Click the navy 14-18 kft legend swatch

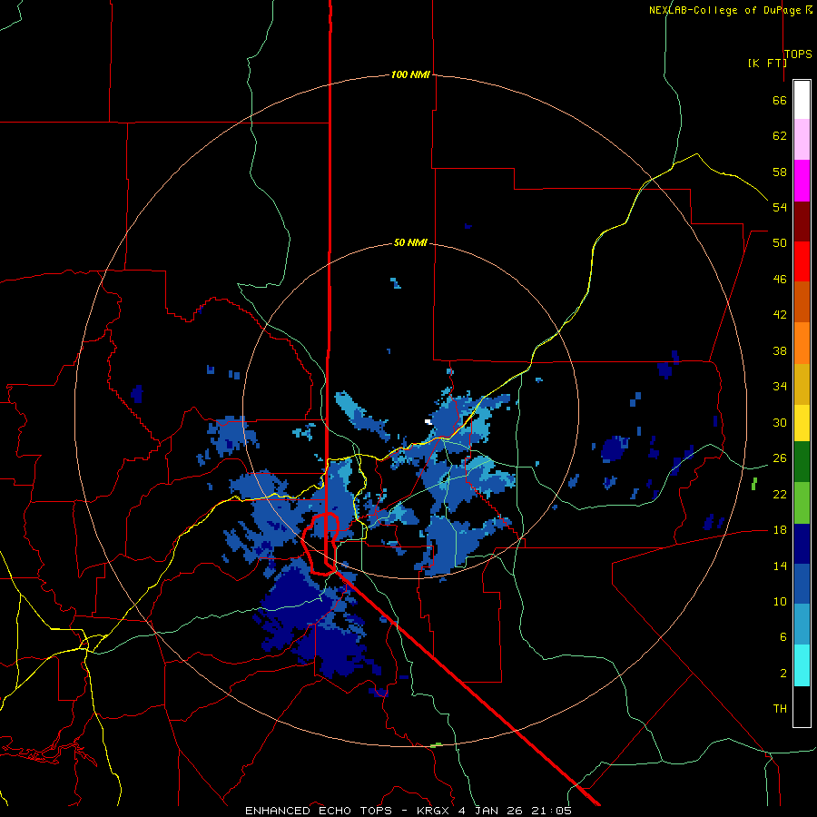pyautogui.click(x=802, y=544)
